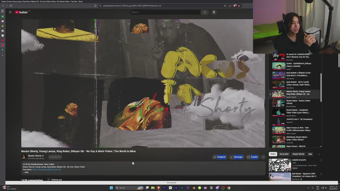Launch Photoshop from the taskbar

pos(170,188)
